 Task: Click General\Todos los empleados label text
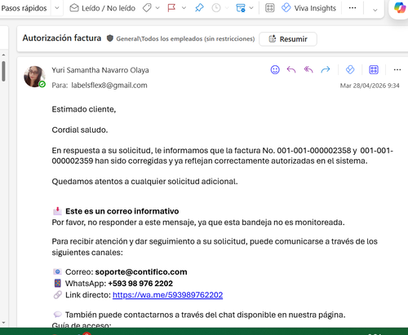tap(185, 39)
